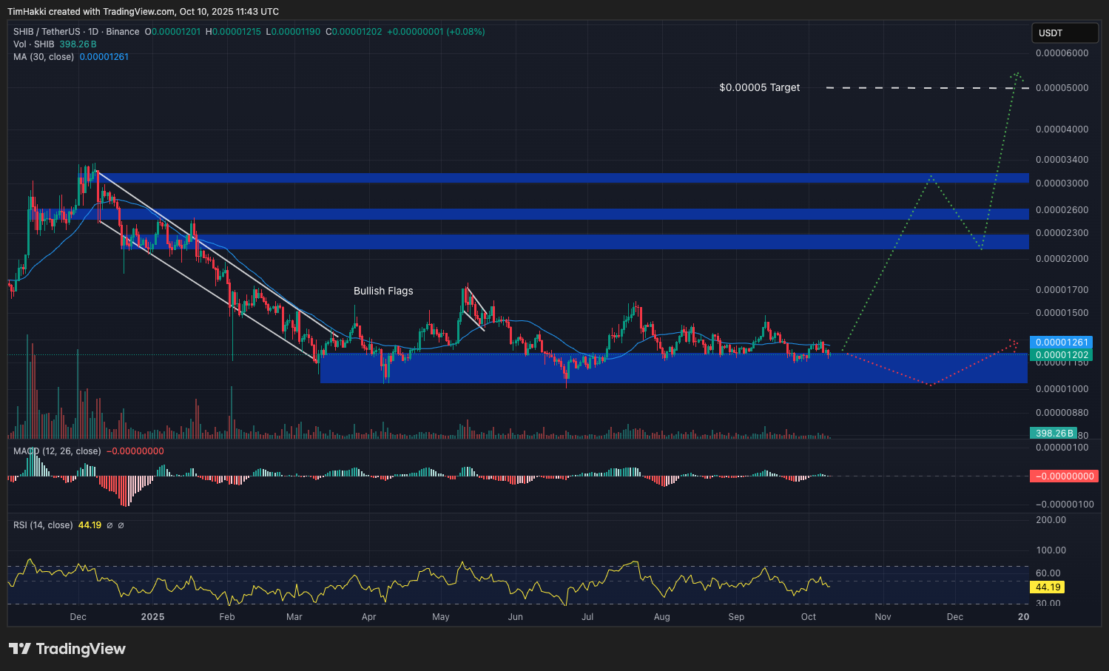Image resolution: width=1109 pixels, height=671 pixels.
Task: Select the MA (30, close) indicator legend
Action: pos(44,57)
